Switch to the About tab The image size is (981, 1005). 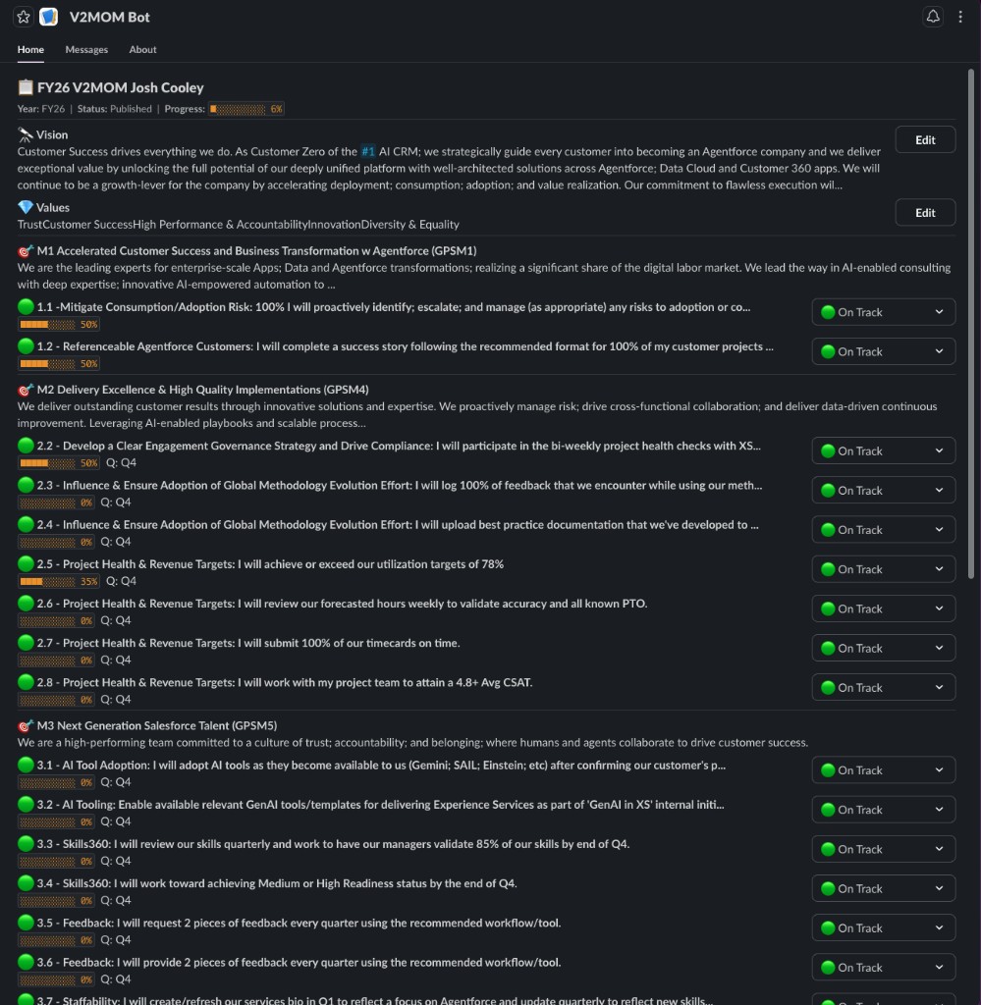(x=142, y=49)
